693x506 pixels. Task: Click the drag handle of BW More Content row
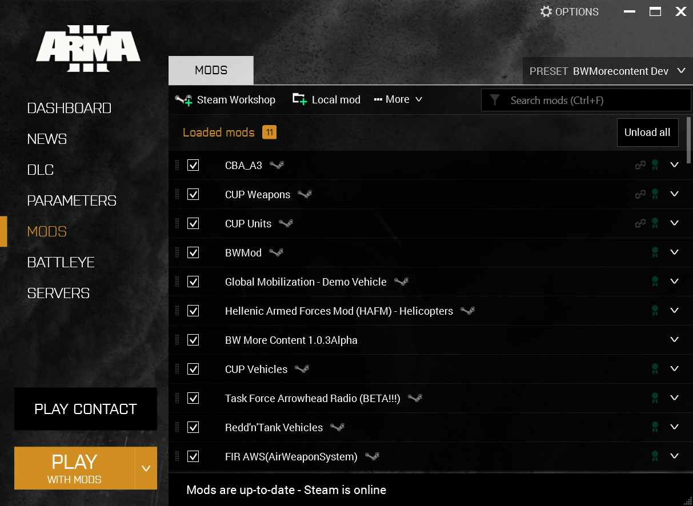coord(177,340)
